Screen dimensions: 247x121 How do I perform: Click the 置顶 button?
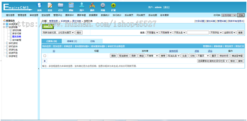[214, 56]
